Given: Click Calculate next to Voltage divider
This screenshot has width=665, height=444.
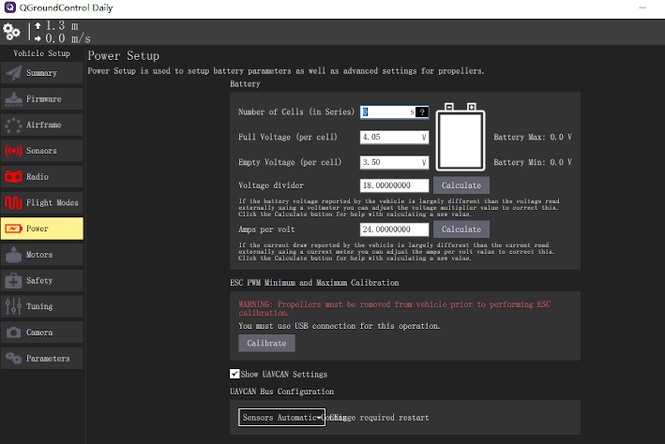Looking at the screenshot, I should click(461, 185).
